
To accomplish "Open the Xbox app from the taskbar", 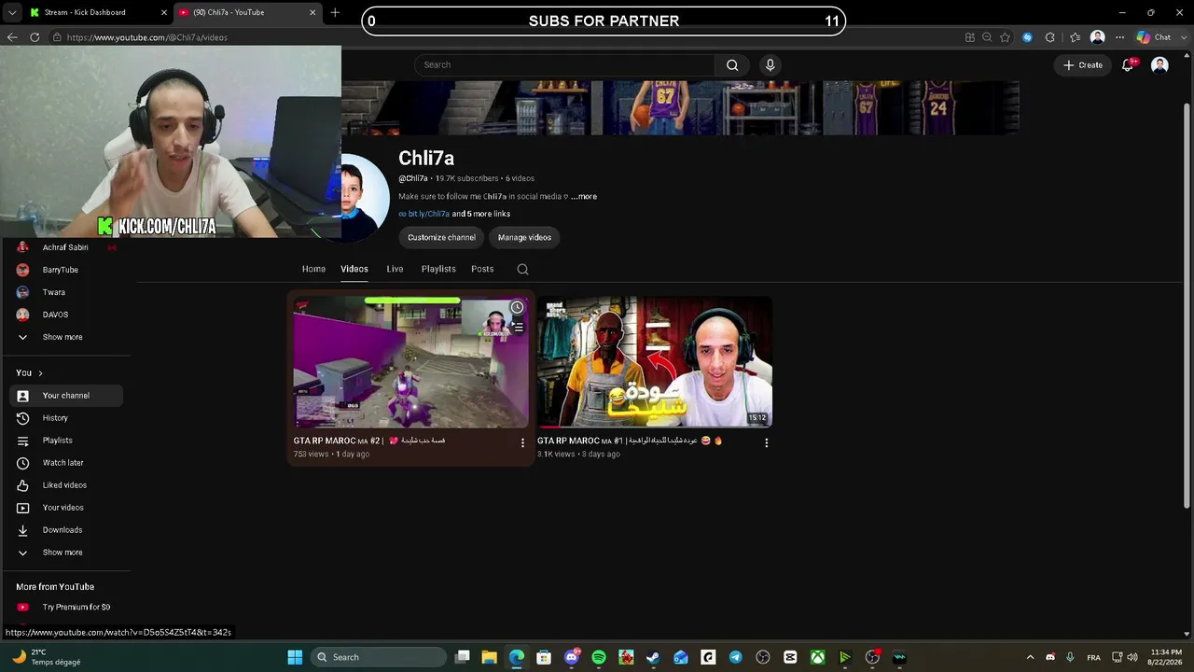I will tap(817, 657).
